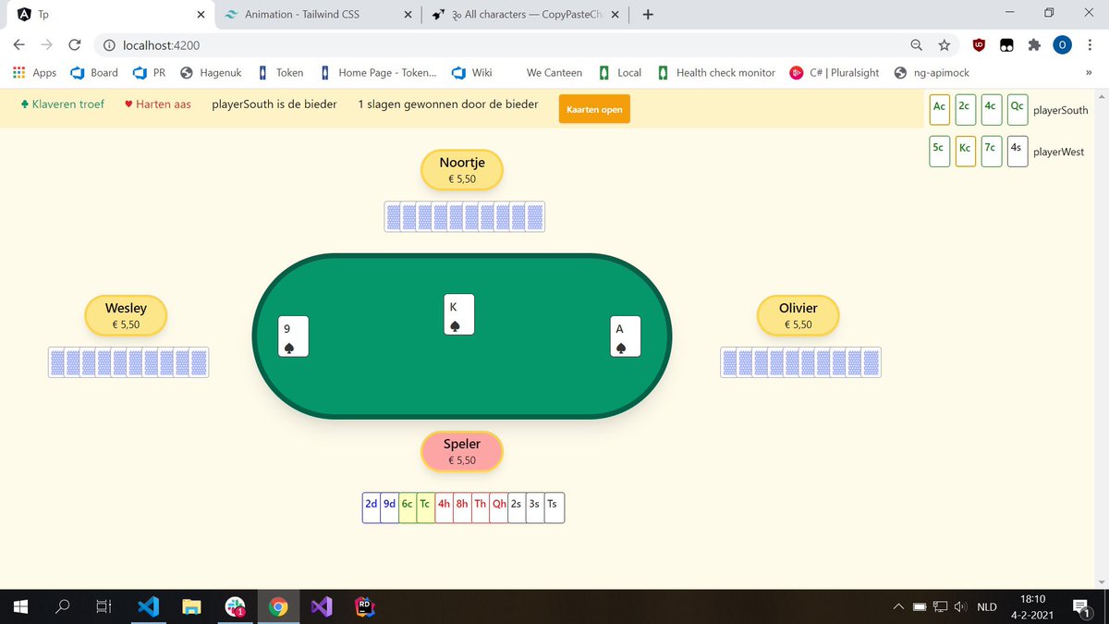Viewport: 1109px width, 624px height.
Task: Click the back navigation arrow
Action: pos(18,44)
